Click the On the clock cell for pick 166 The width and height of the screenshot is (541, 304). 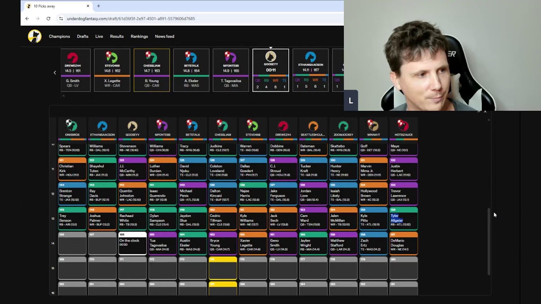(132, 244)
